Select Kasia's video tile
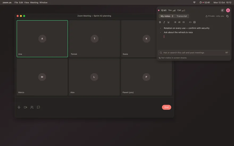The height and width of the screenshot is (146, 234). tap(139, 39)
